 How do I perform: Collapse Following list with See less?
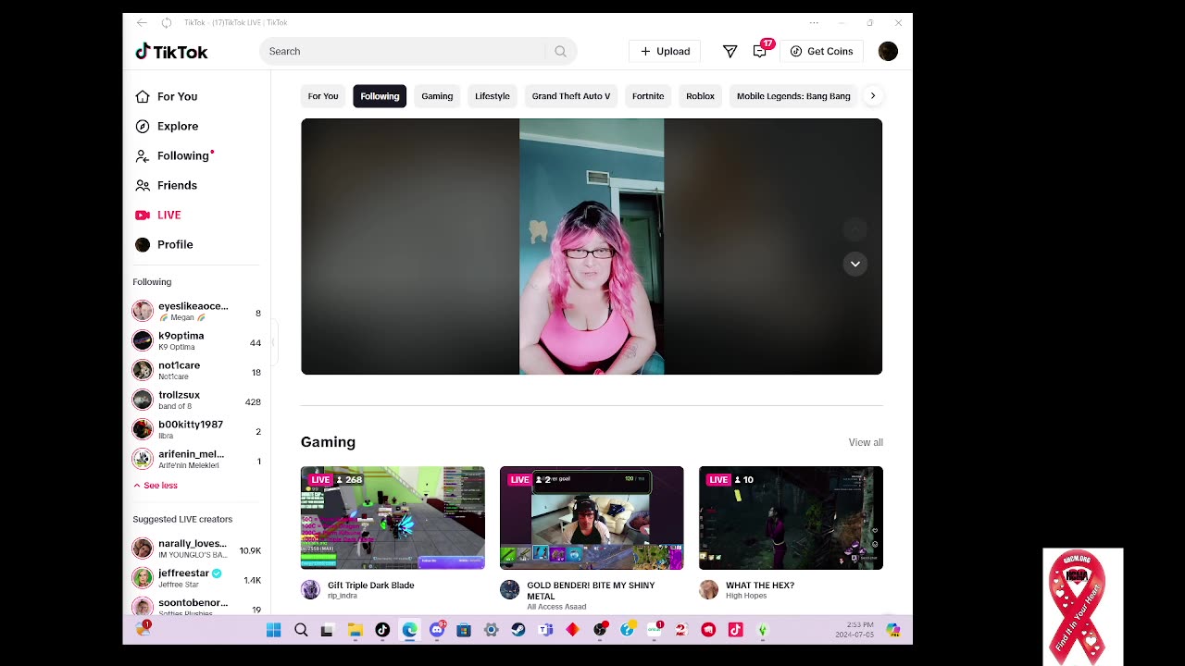(156, 486)
